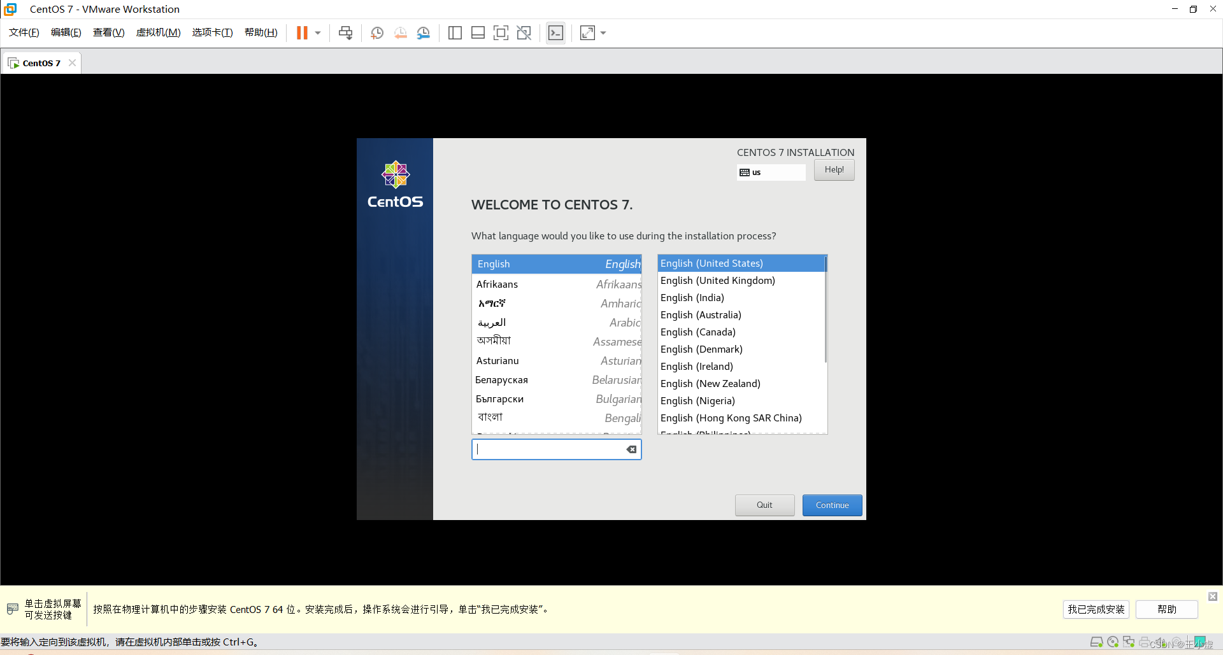Click the revert to snapshot icon
The height and width of the screenshot is (655, 1223).
pyautogui.click(x=400, y=33)
